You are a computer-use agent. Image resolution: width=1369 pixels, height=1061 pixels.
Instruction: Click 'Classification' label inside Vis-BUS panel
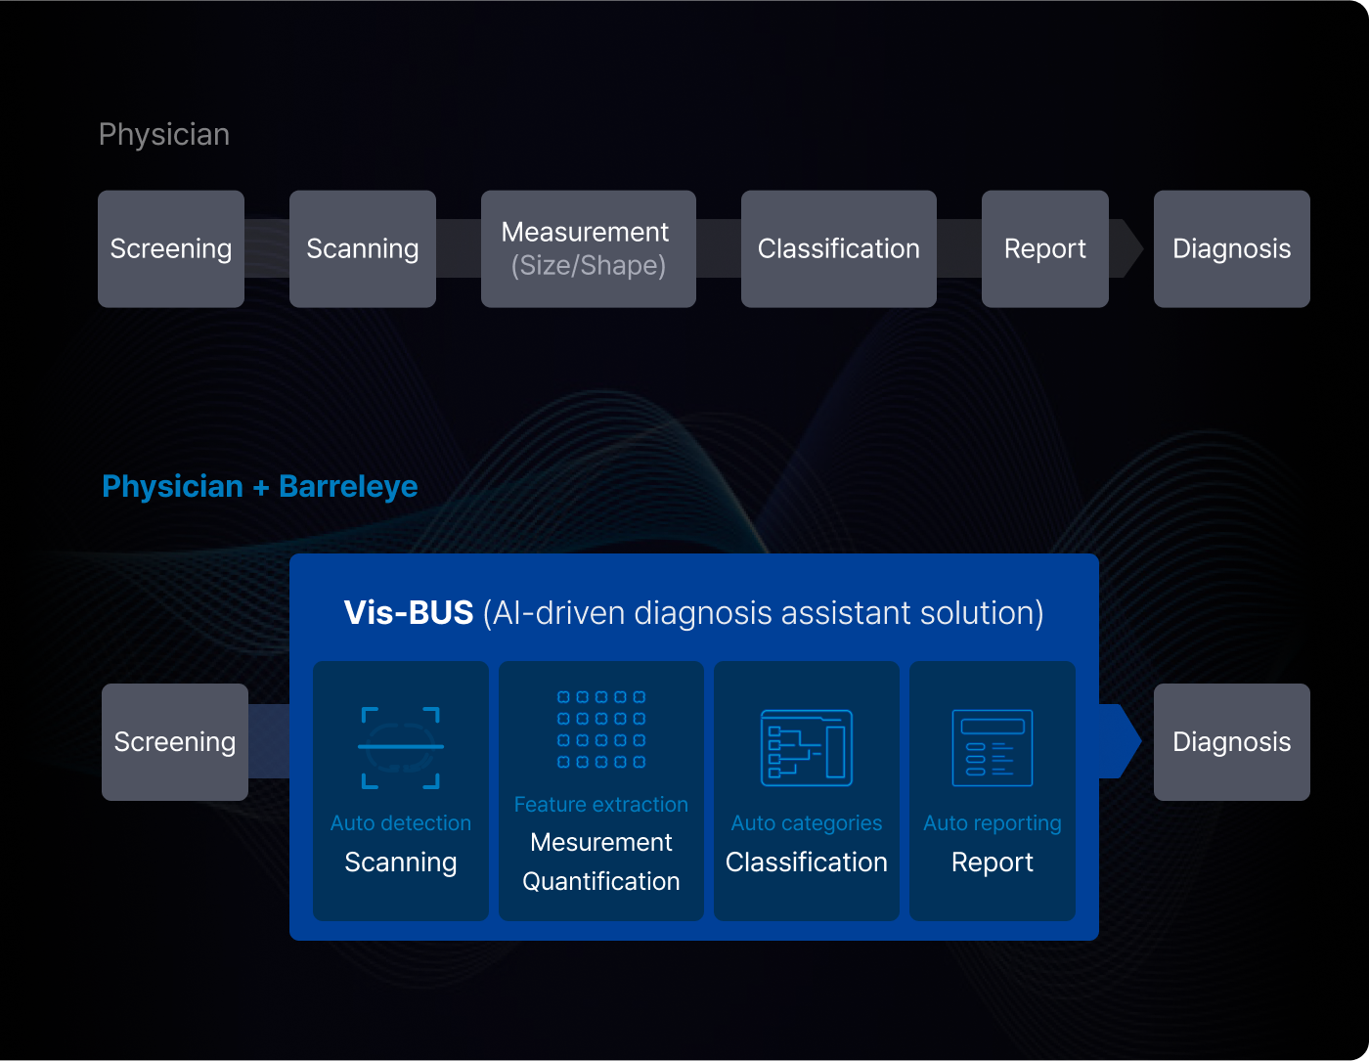pyautogui.click(x=807, y=862)
